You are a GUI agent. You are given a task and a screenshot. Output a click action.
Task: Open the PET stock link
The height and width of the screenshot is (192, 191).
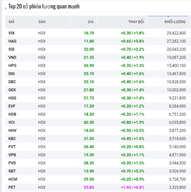click(x=12, y=187)
